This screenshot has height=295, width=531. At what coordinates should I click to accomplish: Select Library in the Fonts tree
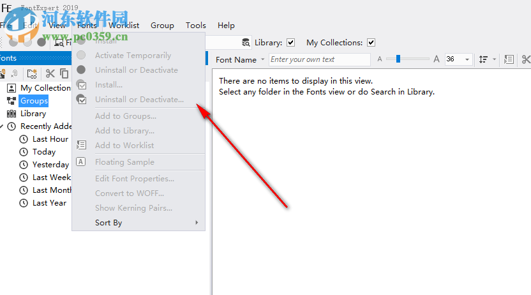[33, 114]
